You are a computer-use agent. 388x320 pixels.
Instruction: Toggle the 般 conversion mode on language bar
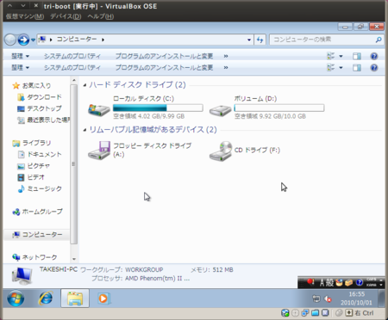pos(329,283)
